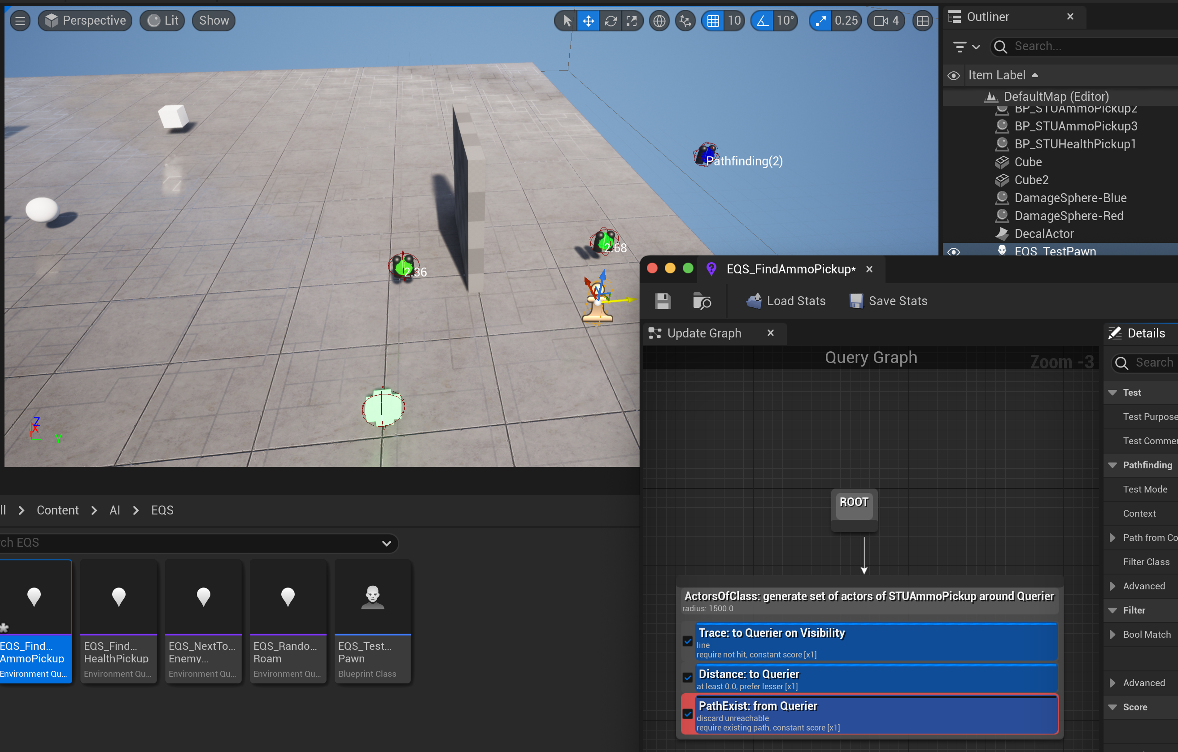Click AI folder in breadcrumb path
Image resolution: width=1178 pixels, height=752 pixels.
115,510
